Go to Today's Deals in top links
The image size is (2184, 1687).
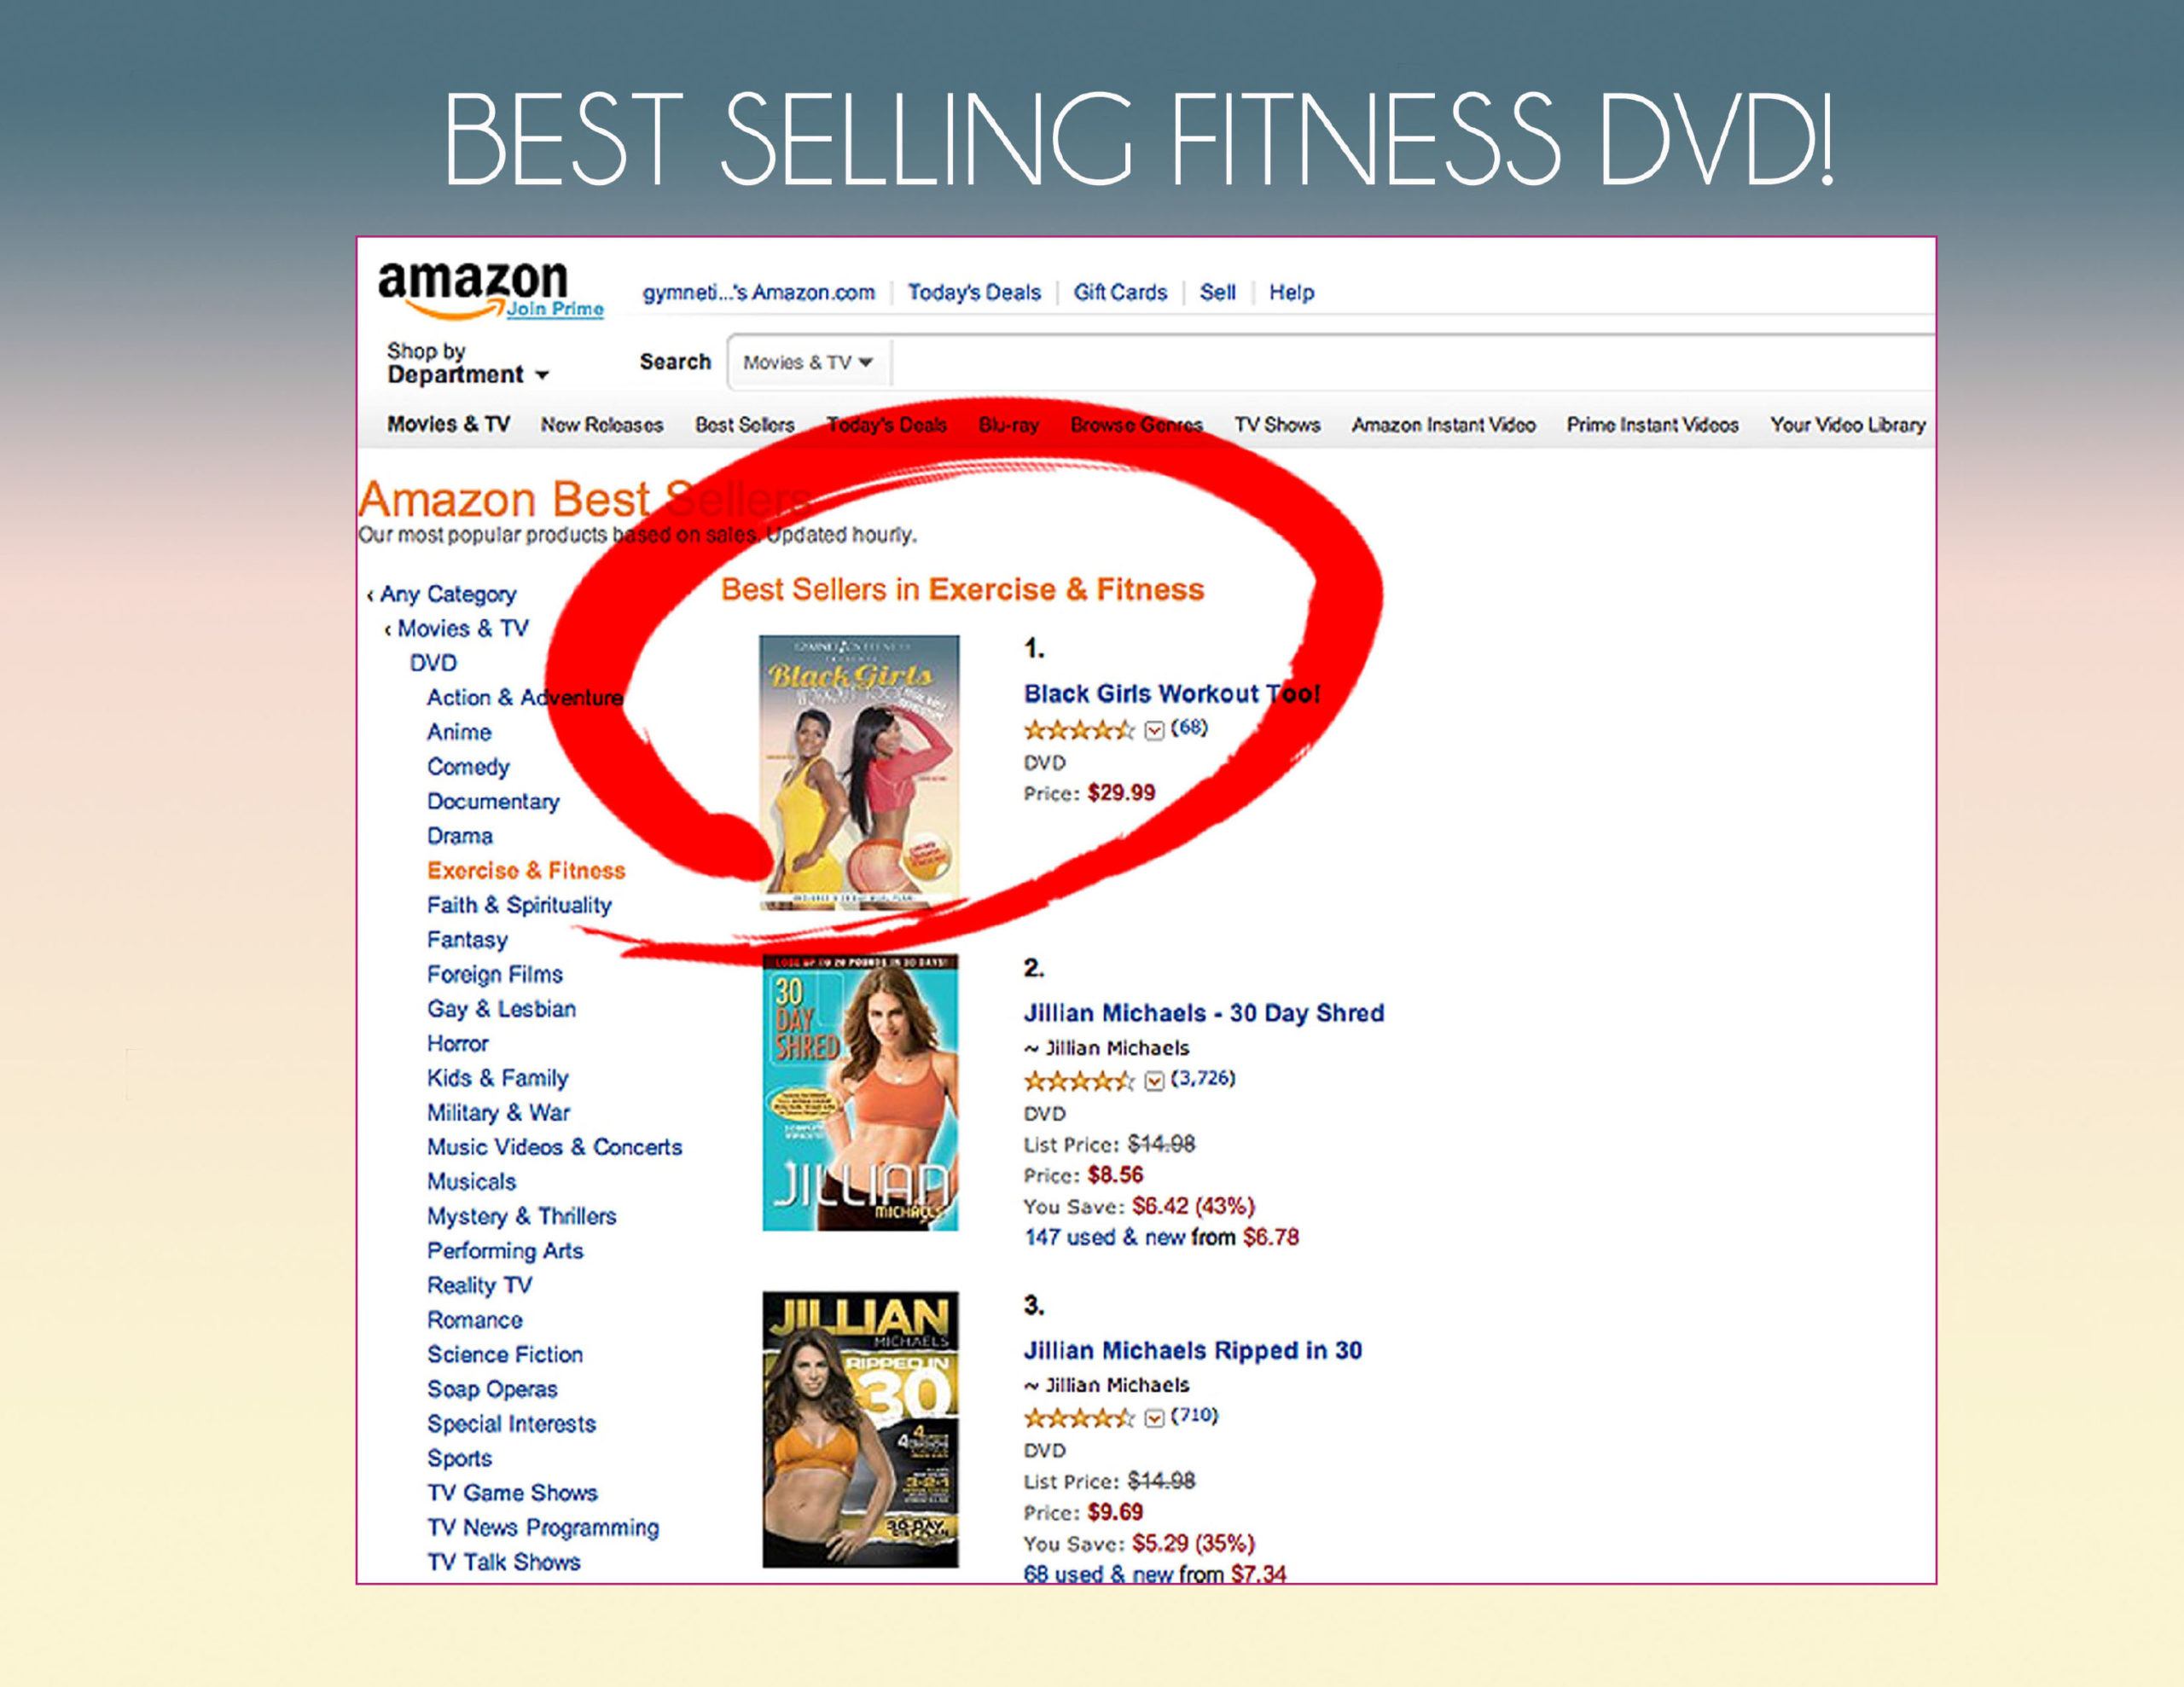coord(974,292)
